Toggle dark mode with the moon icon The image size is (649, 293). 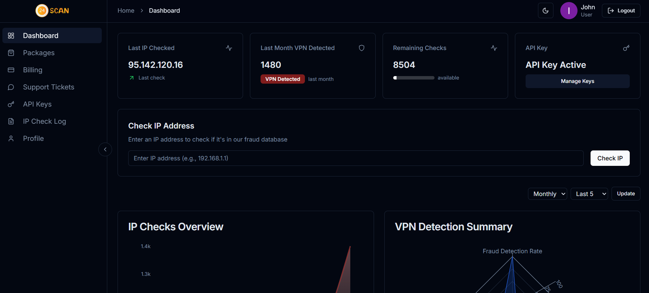[x=545, y=11]
